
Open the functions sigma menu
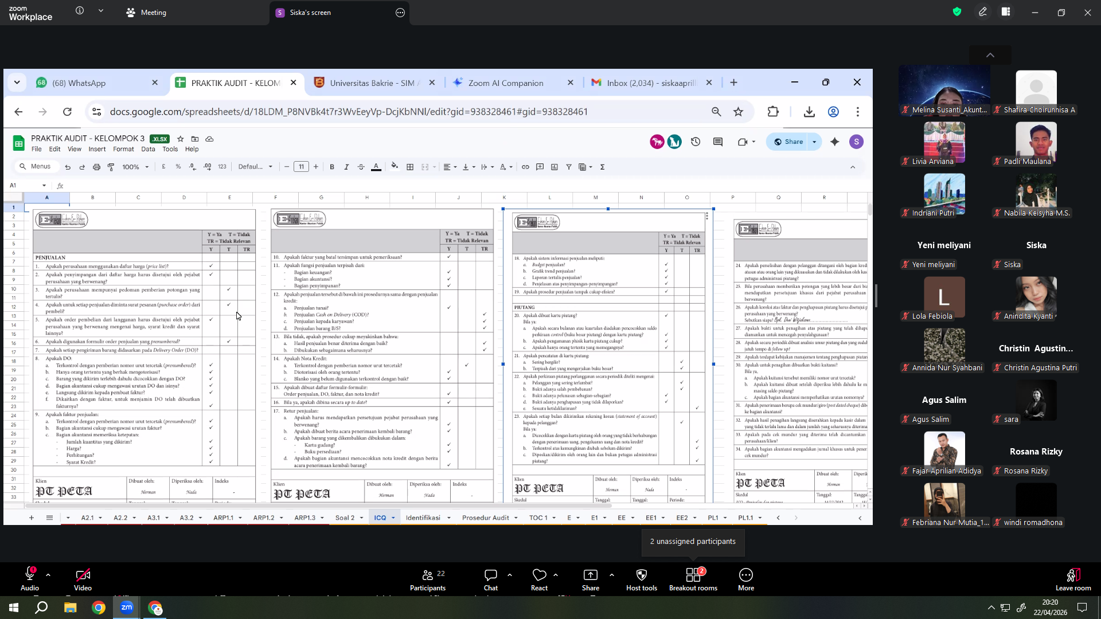(x=603, y=167)
